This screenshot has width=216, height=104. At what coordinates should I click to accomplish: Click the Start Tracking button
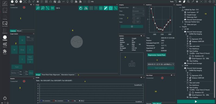[30, 59]
